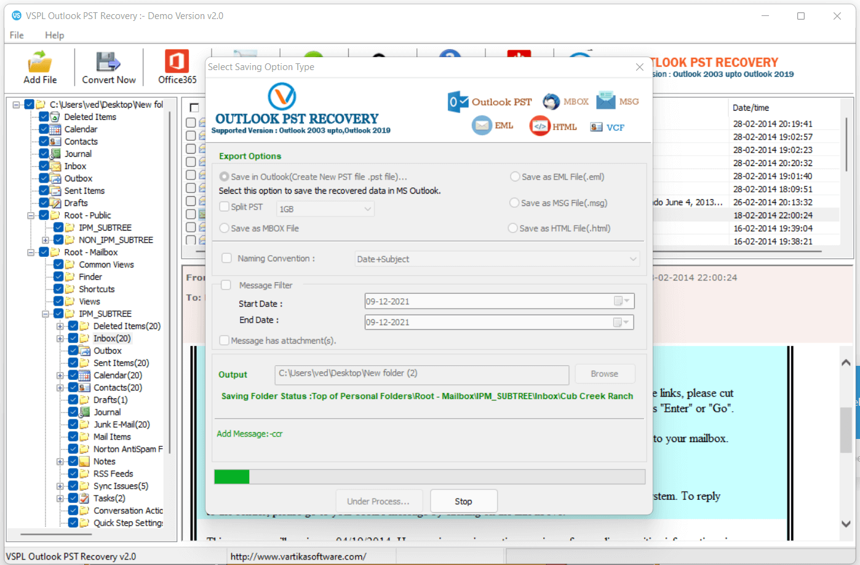Click the MBOX format icon
Screen dimensions: 860x565
[551, 101]
